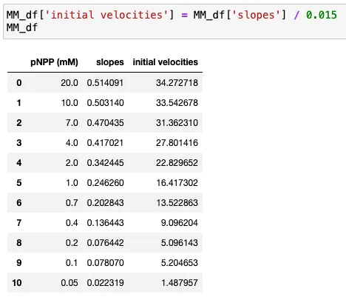Click the slope value 0.417021
The height and width of the screenshot is (300, 346).
tap(105, 143)
